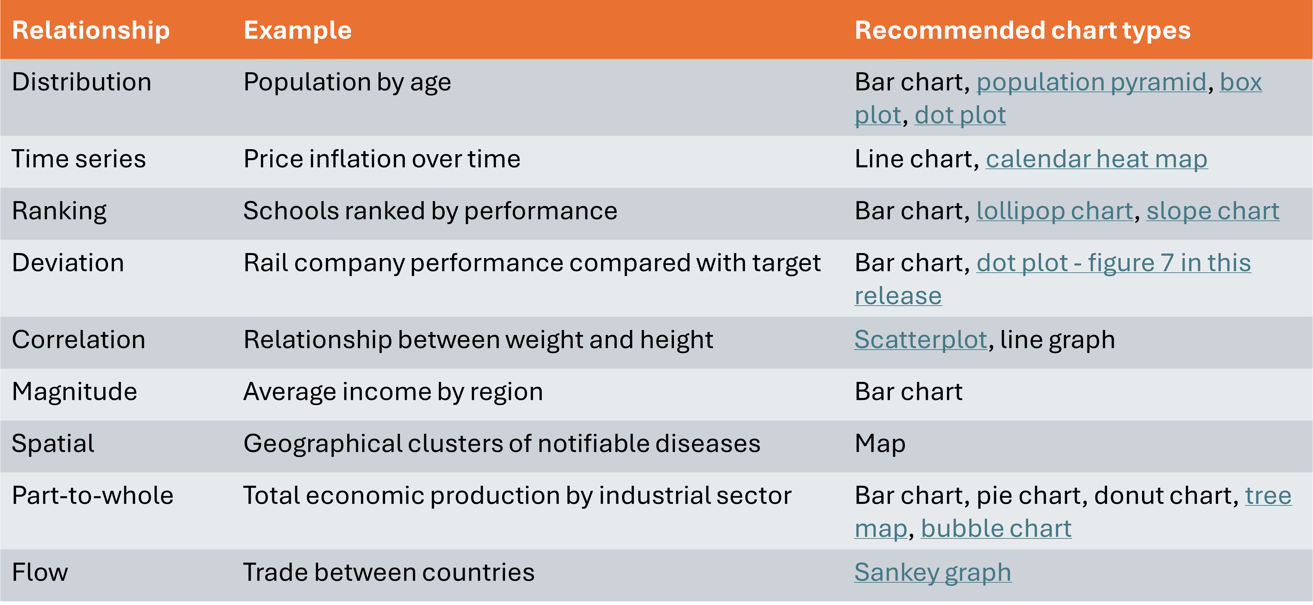1313x605 pixels.
Task: Open the population pyramid link
Action: 1091,83
